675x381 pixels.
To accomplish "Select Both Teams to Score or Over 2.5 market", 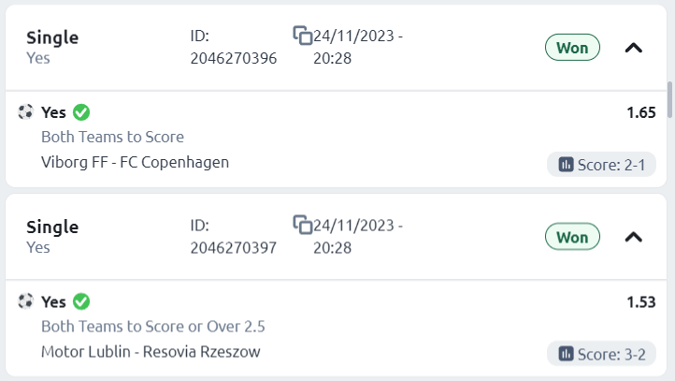I will pos(152,327).
